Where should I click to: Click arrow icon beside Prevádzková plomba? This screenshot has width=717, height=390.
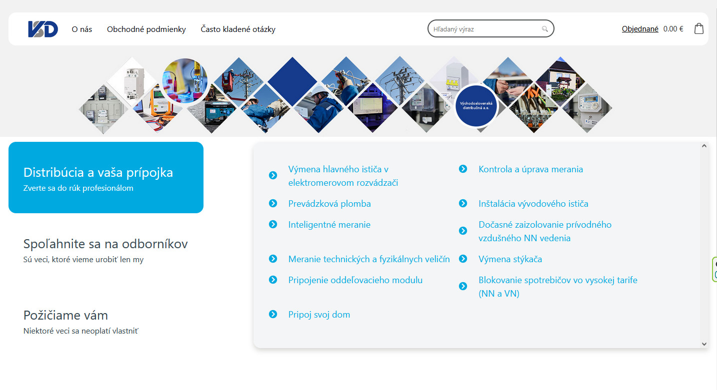click(273, 204)
